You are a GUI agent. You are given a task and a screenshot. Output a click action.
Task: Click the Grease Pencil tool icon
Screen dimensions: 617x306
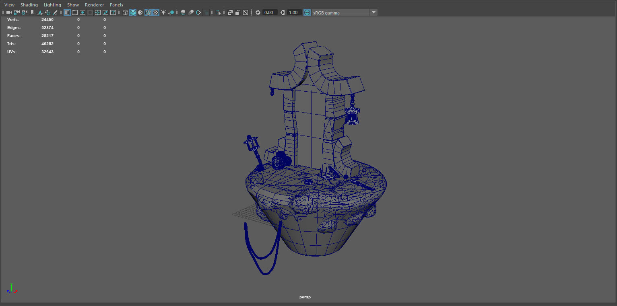[55, 12]
